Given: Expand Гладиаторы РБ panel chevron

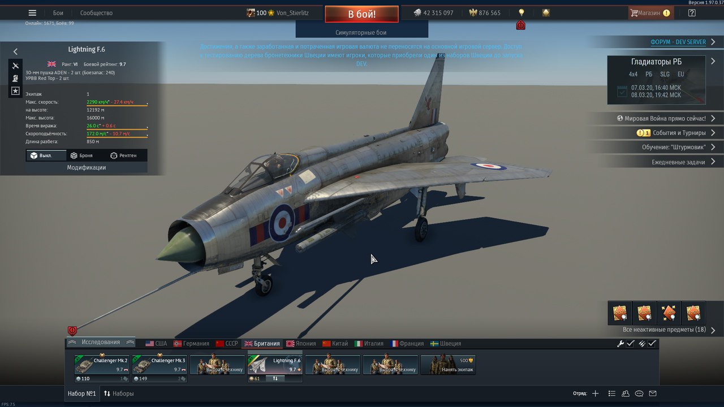Looking at the screenshot, I should point(713,61).
